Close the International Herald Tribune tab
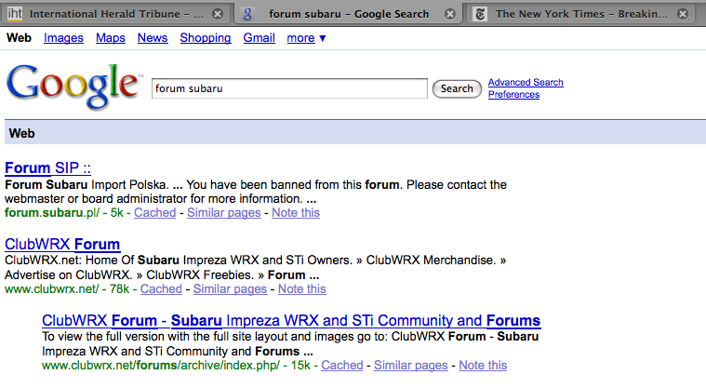Image resolution: width=706 pixels, height=388 pixels. 218,14
